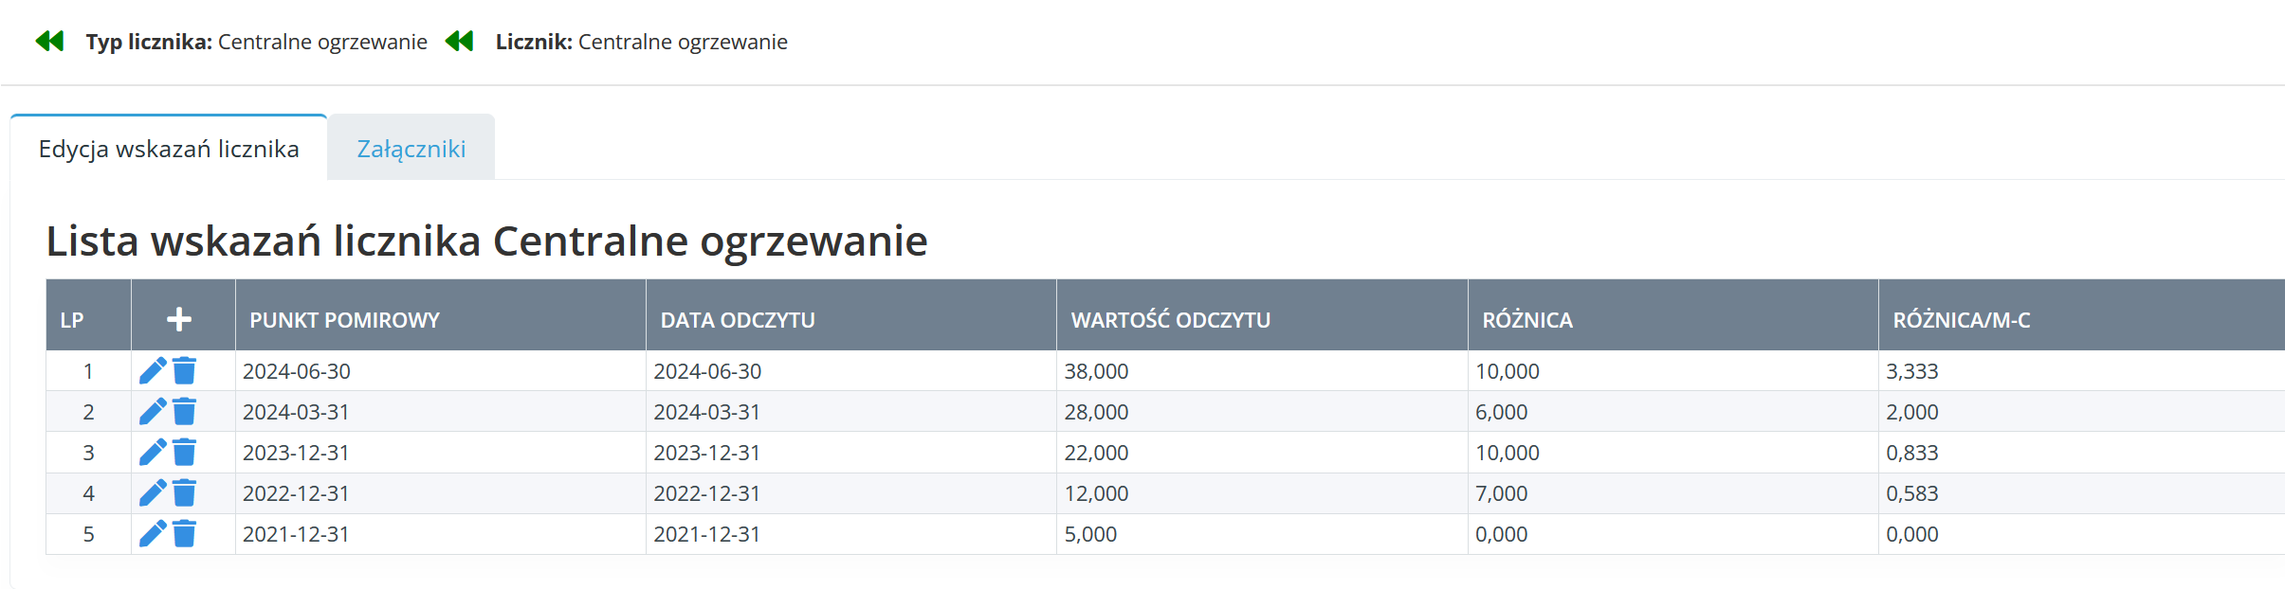This screenshot has height=589, width=2285.
Task: Switch to the Załączniki tab
Action: coord(411,149)
